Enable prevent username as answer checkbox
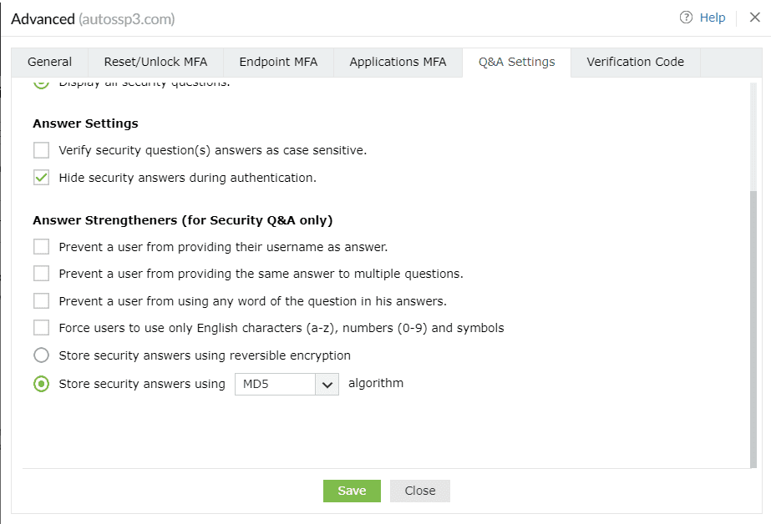 [x=42, y=247]
